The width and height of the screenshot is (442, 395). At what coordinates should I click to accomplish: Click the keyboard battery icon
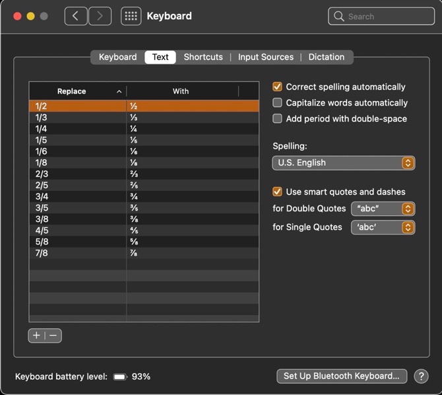point(120,377)
